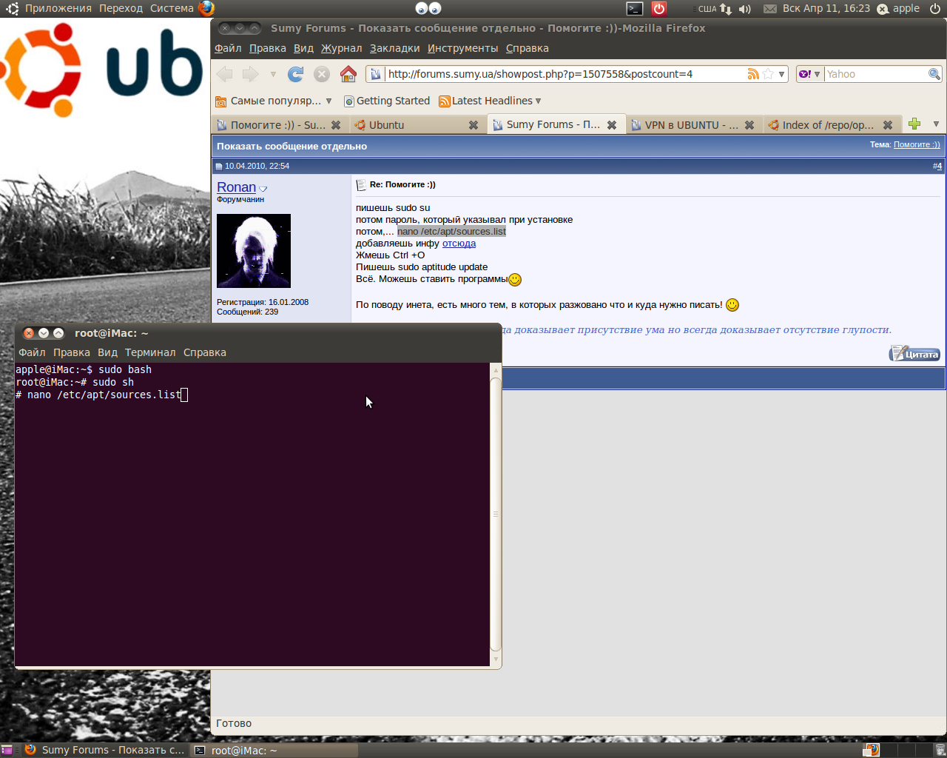
Task: Follow the отсюда link in post
Action: point(459,244)
